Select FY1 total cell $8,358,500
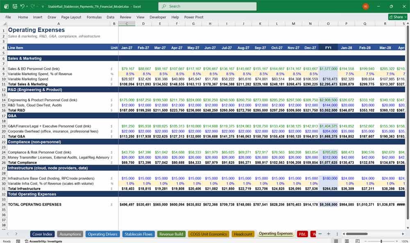Screen dimensions: 410x243 pyautogui.click(x=328, y=204)
